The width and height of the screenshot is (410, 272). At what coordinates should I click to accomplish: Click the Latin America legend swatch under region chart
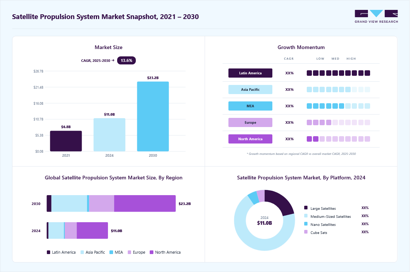point(48,252)
